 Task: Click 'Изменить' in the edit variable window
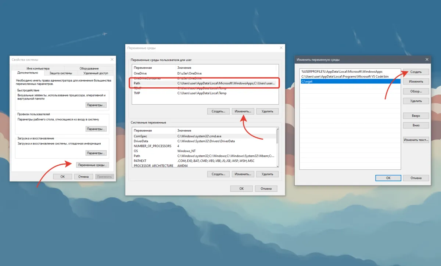click(416, 81)
